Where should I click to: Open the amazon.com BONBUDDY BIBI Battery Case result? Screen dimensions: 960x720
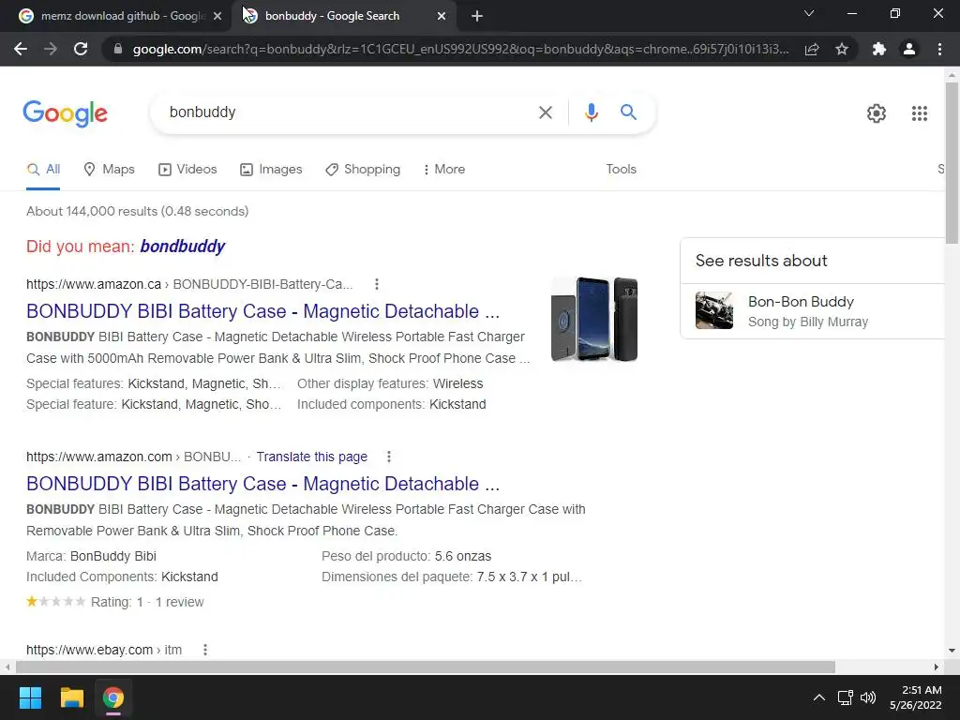click(262, 484)
